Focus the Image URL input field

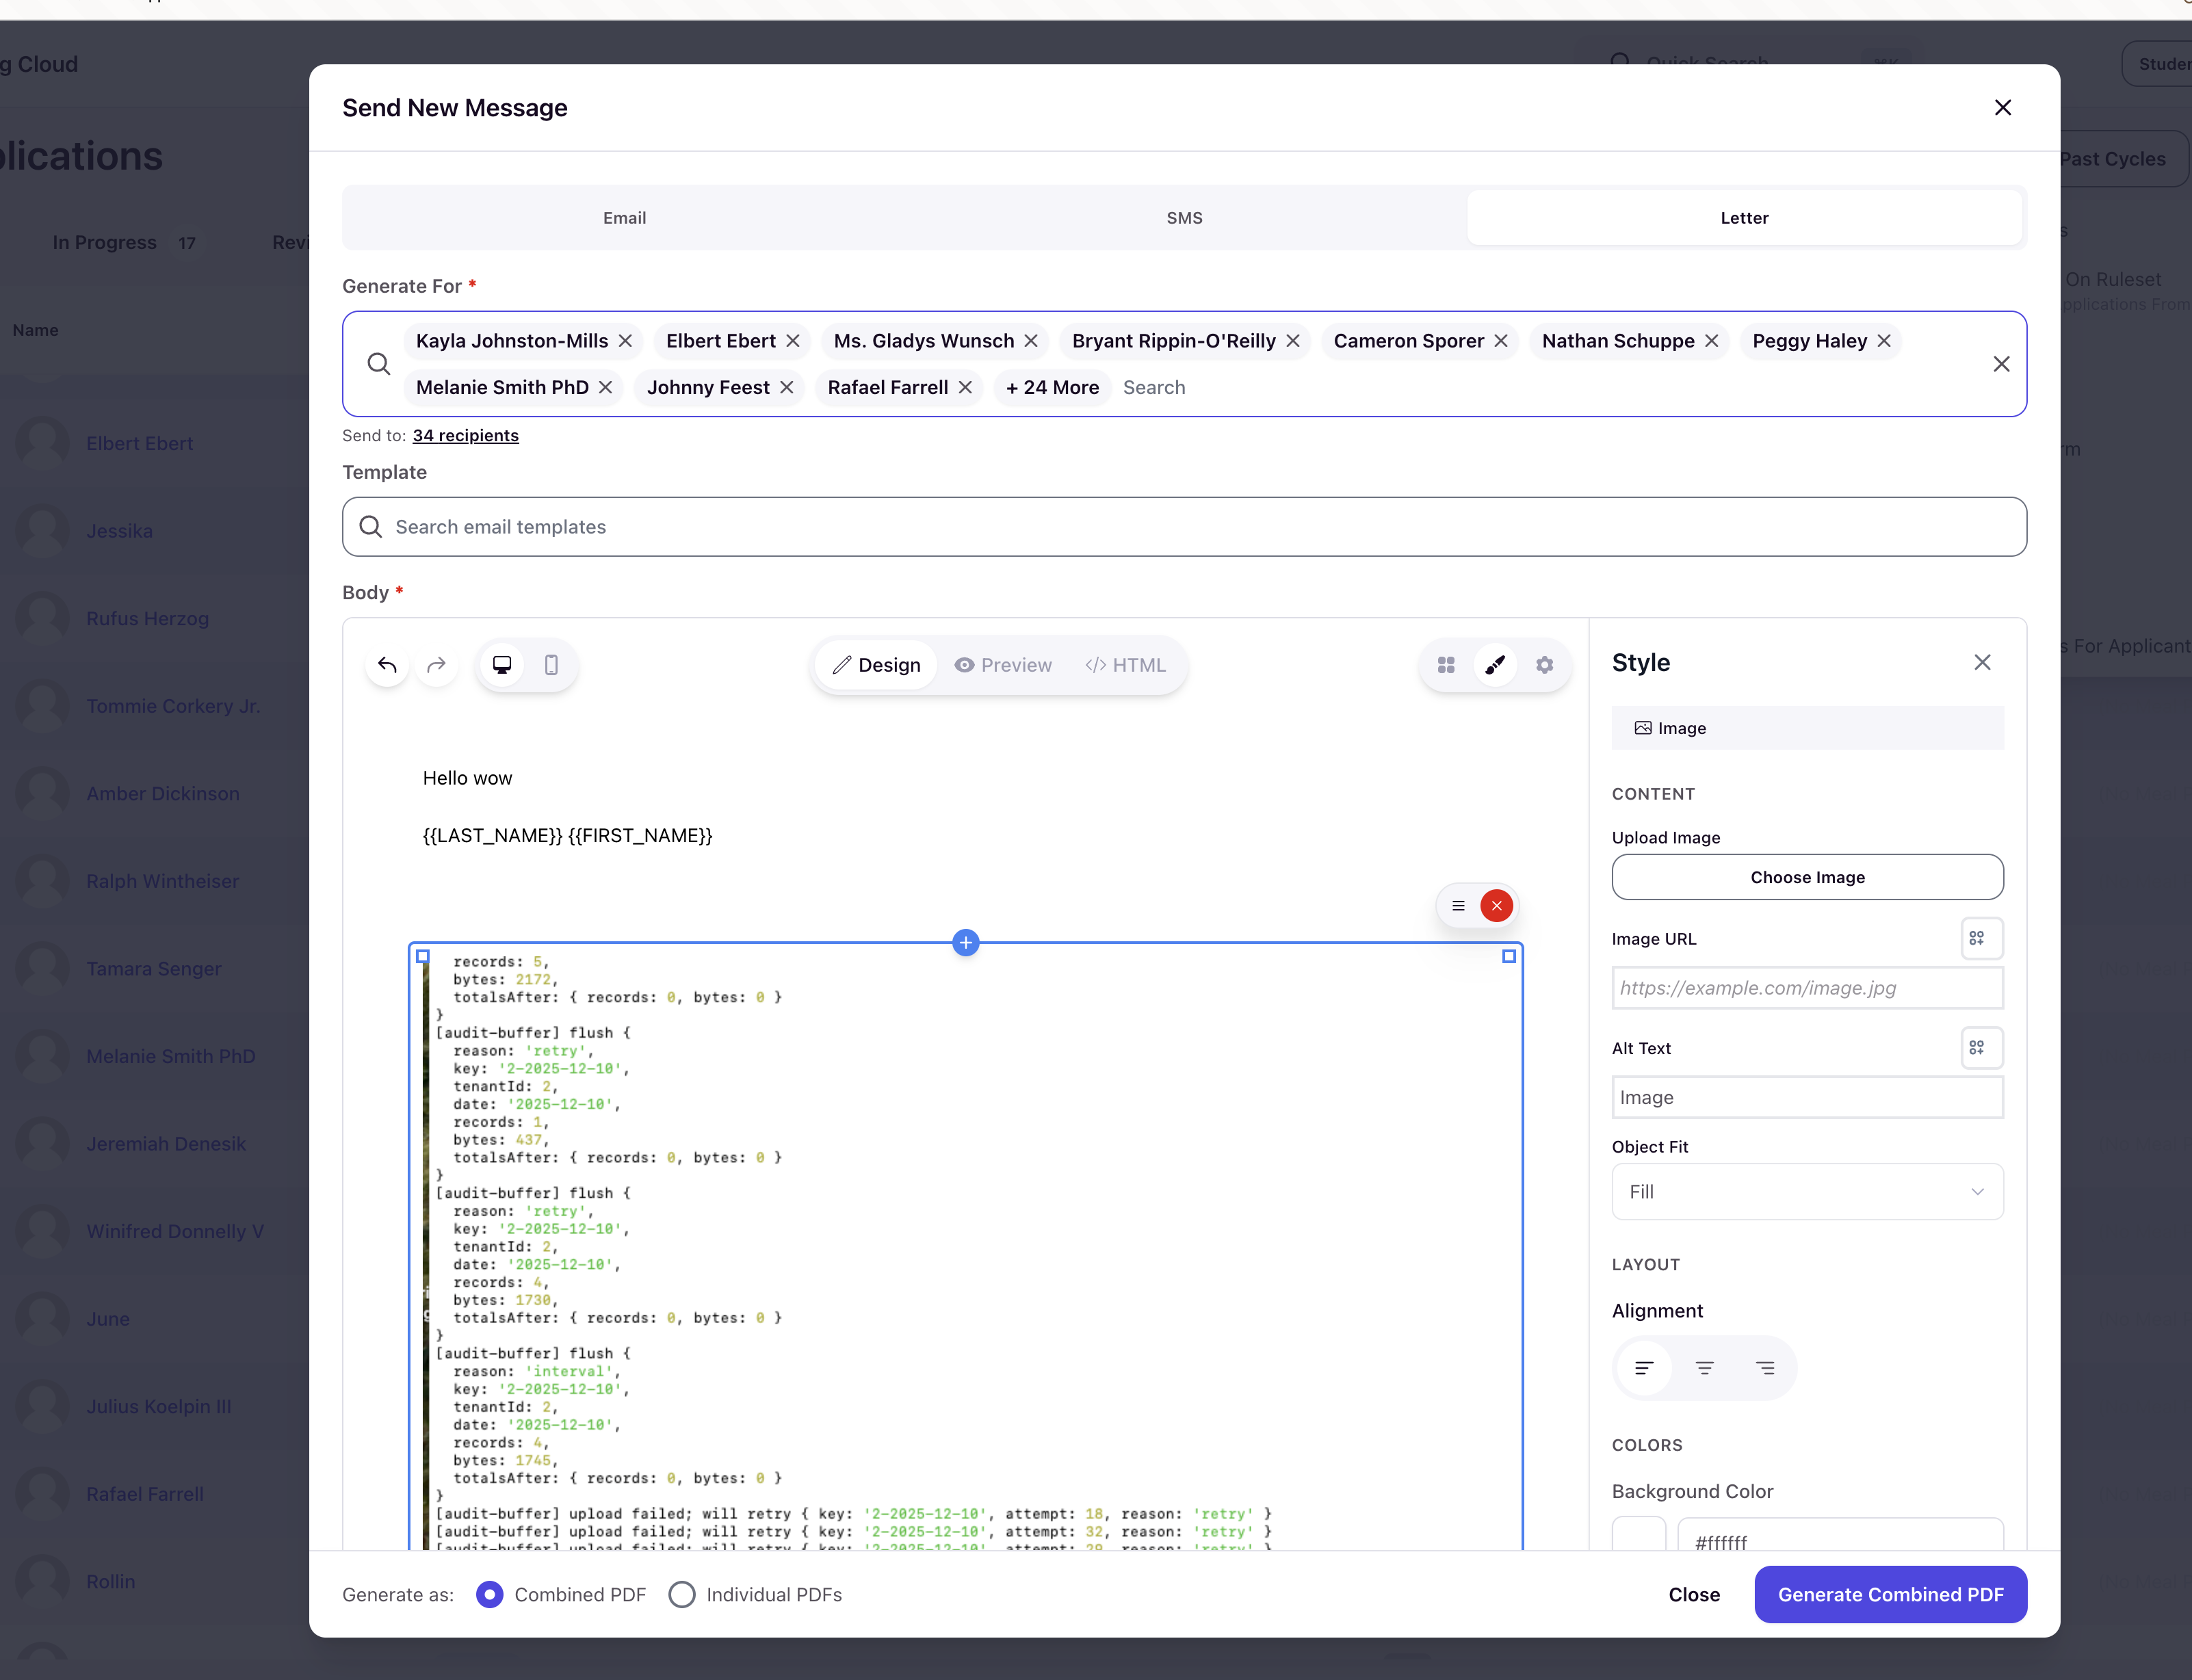pyautogui.click(x=1807, y=988)
